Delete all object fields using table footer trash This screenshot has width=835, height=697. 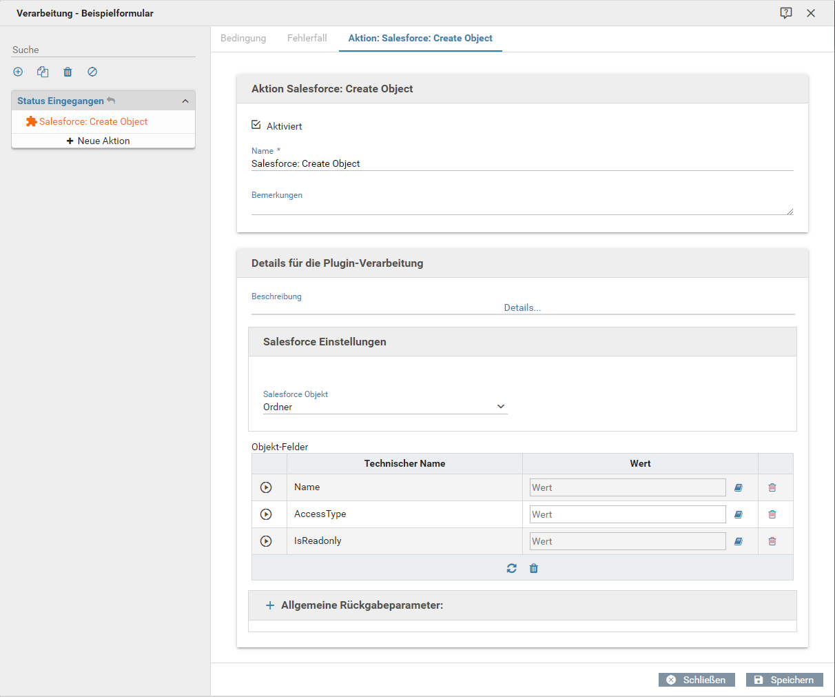click(534, 568)
